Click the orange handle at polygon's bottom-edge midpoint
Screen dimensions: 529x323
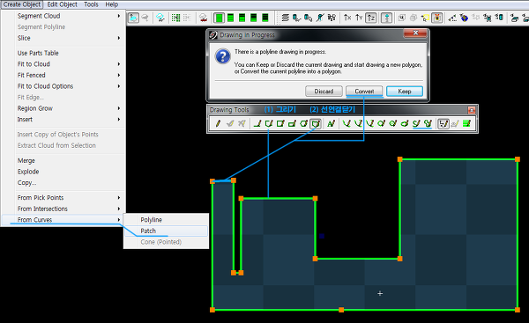pyautogui.click(x=341, y=310)
